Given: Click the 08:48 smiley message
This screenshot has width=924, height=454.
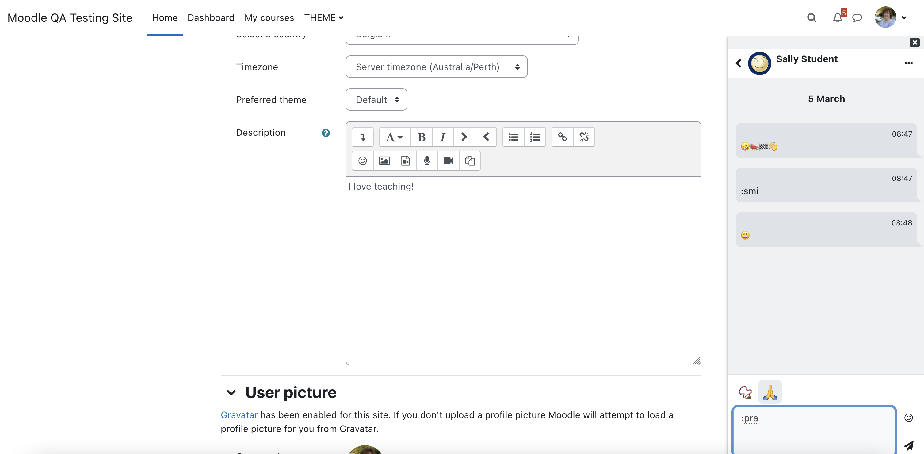Looking at the screenshot, I should 827,229.
